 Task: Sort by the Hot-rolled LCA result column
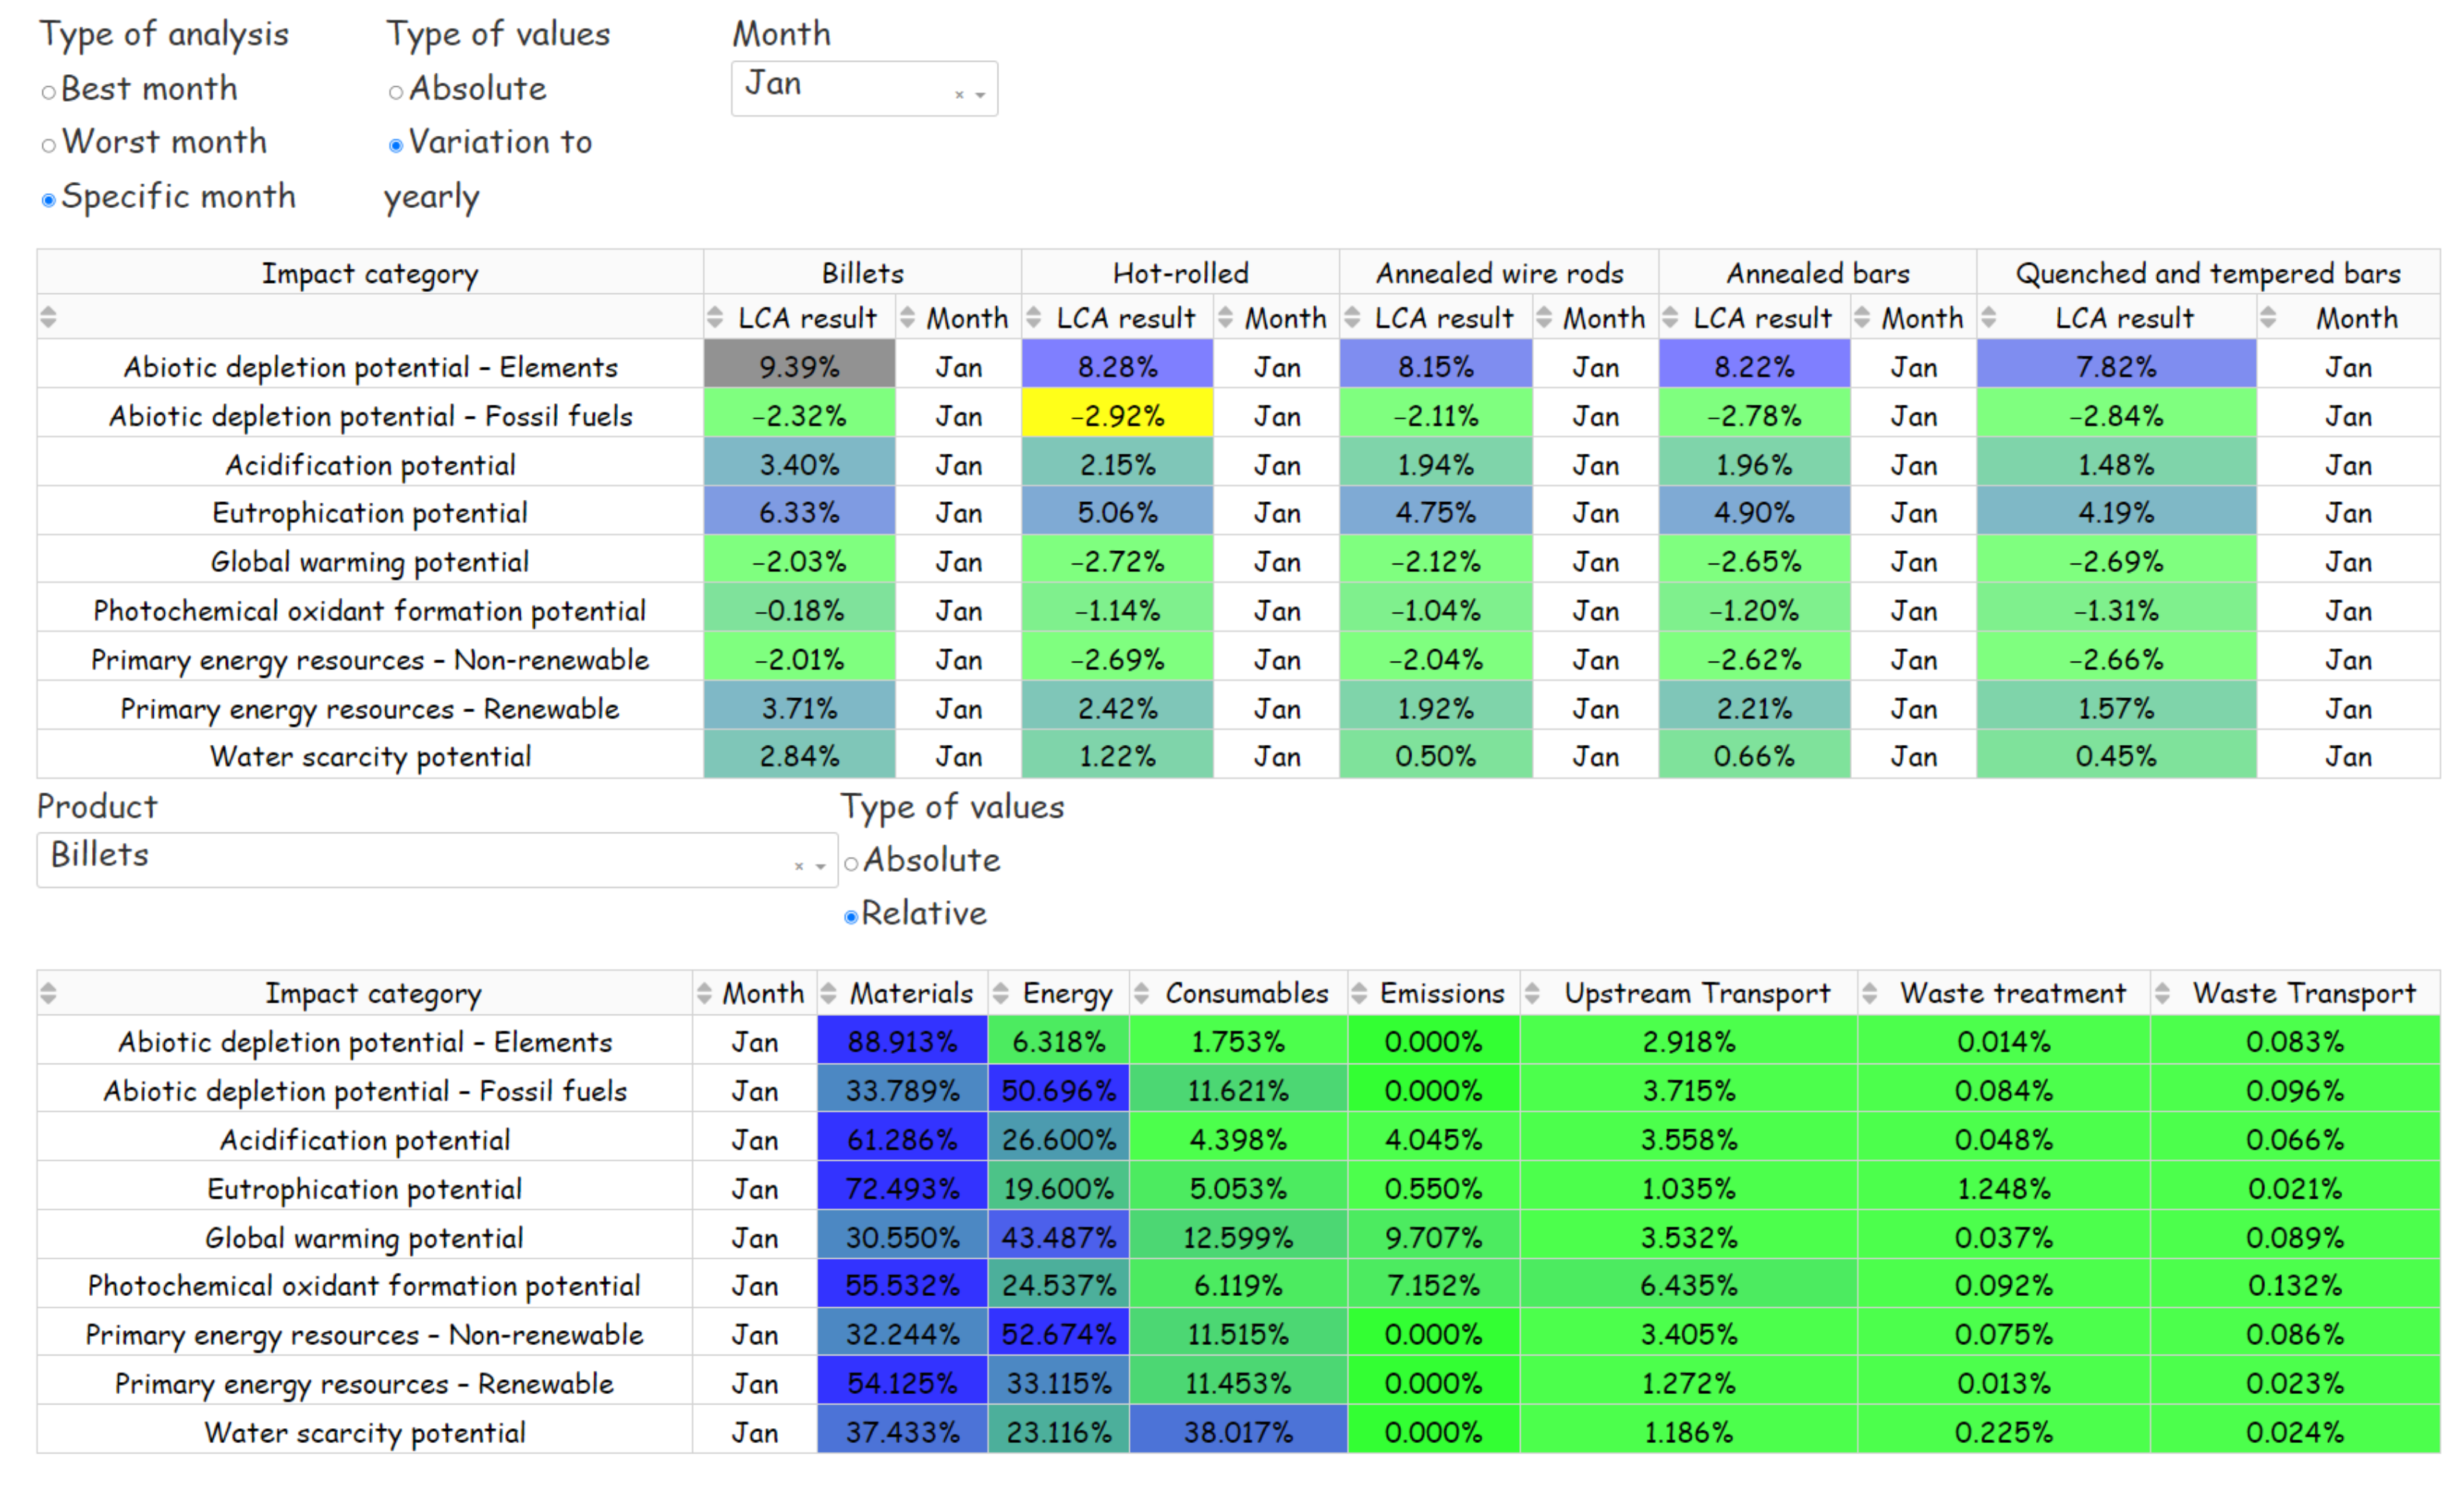coord(1034,318)
